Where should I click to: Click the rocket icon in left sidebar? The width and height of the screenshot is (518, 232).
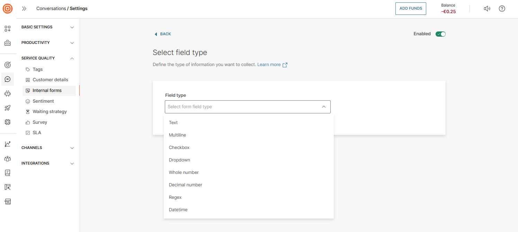tap(8, 108)
